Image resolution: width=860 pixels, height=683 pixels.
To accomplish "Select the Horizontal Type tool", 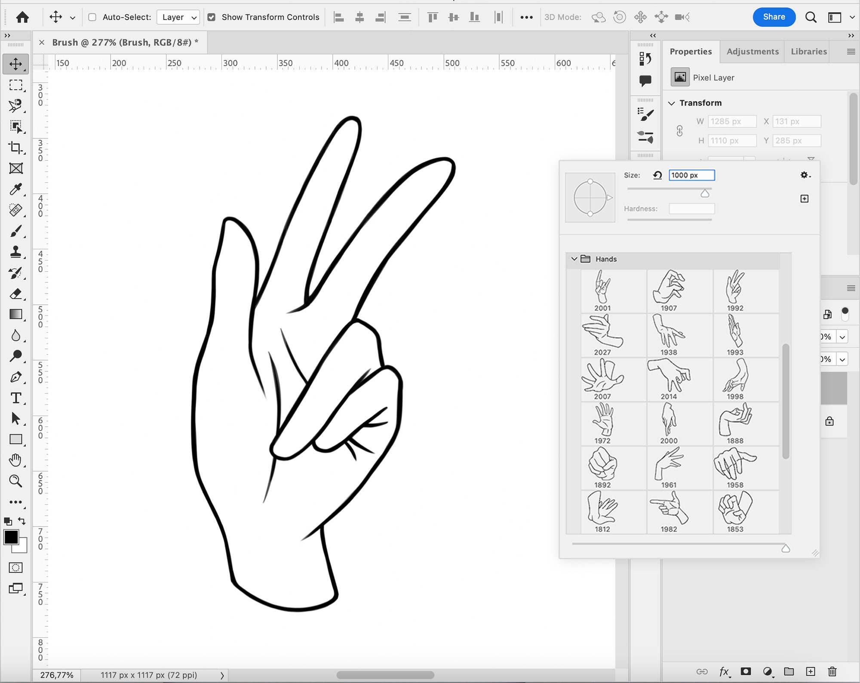I will coord(16,398).
